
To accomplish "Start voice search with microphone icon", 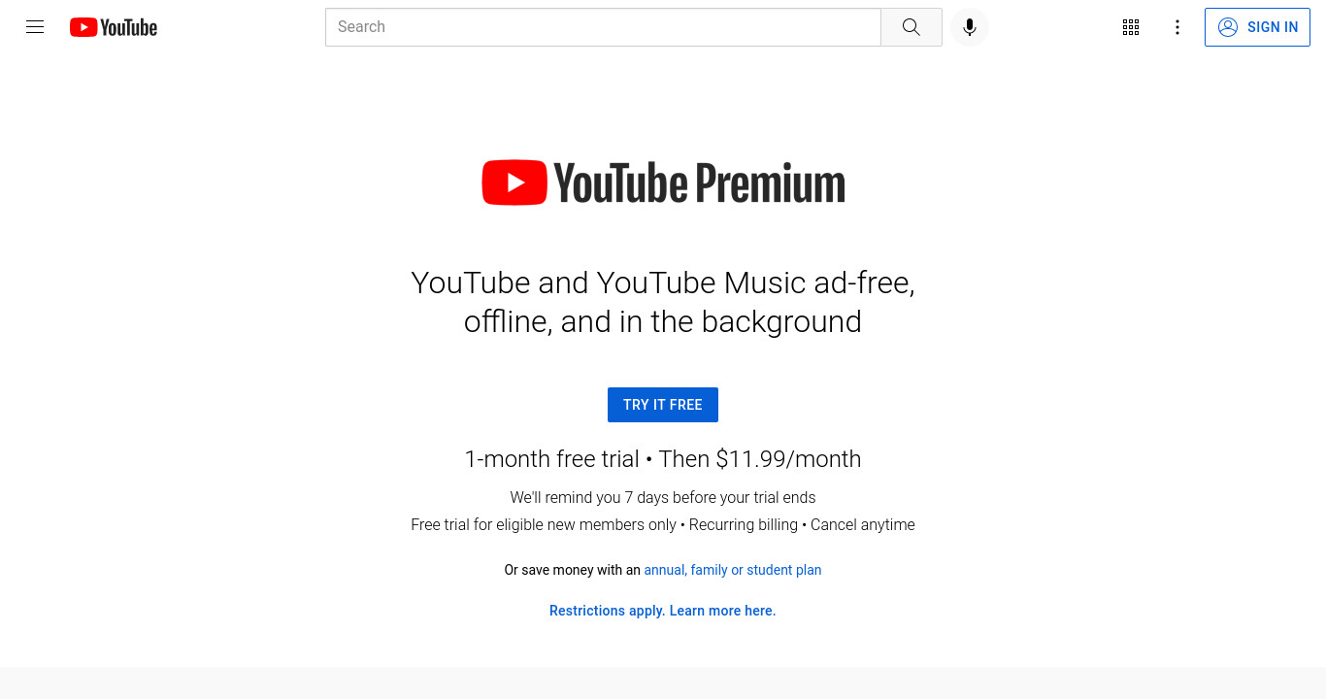I will click(969, 27).
